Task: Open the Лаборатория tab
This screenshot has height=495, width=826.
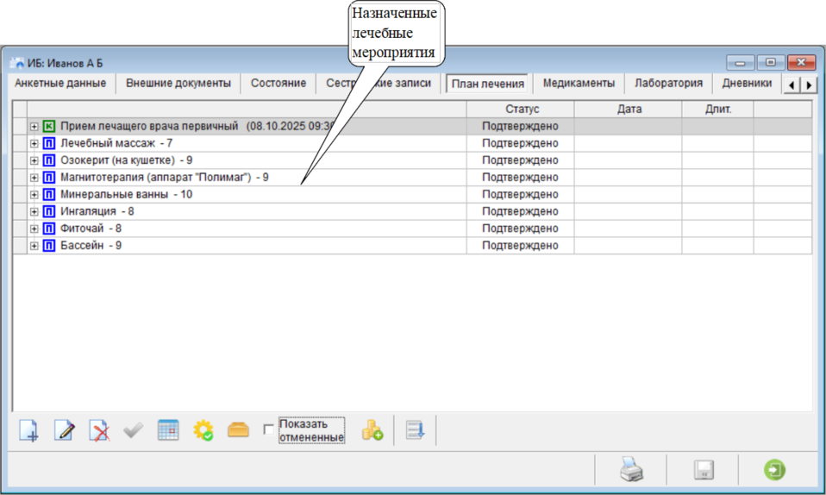Action: [x=668, y=84]
